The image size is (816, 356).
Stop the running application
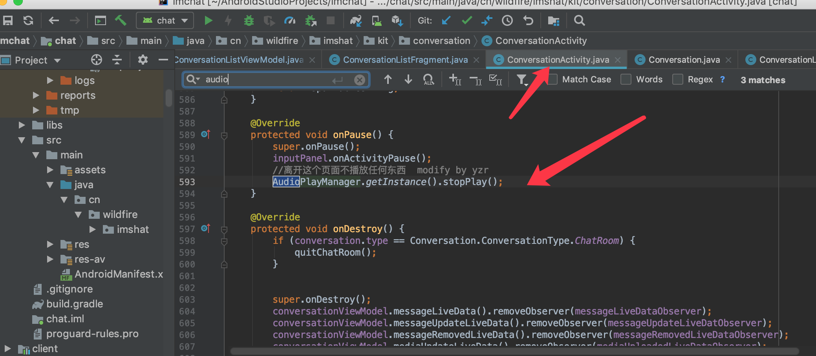tap(331, 20)
